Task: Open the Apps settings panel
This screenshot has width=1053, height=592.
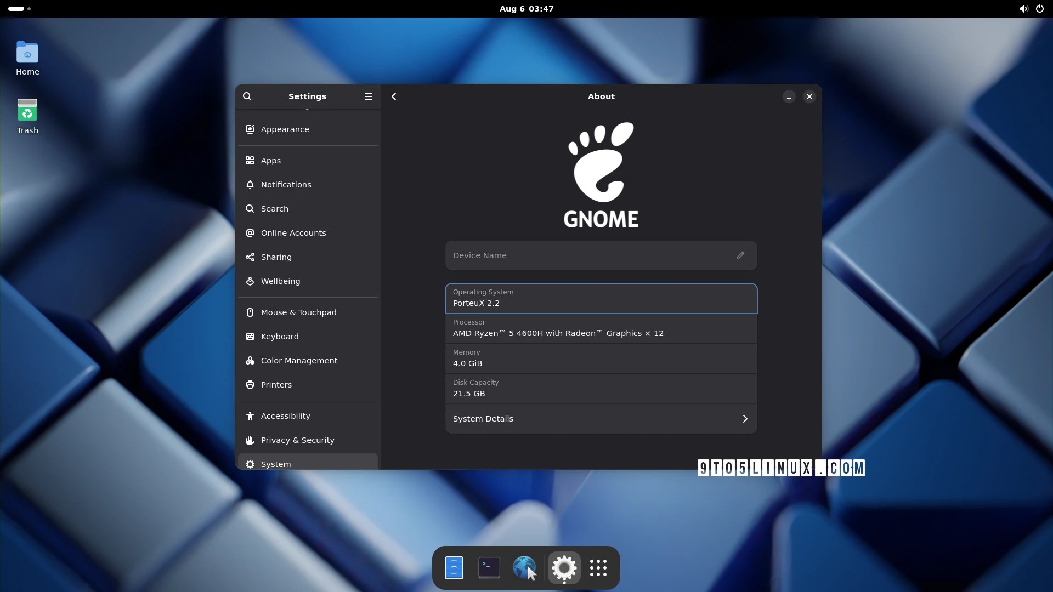Action: 271,161
